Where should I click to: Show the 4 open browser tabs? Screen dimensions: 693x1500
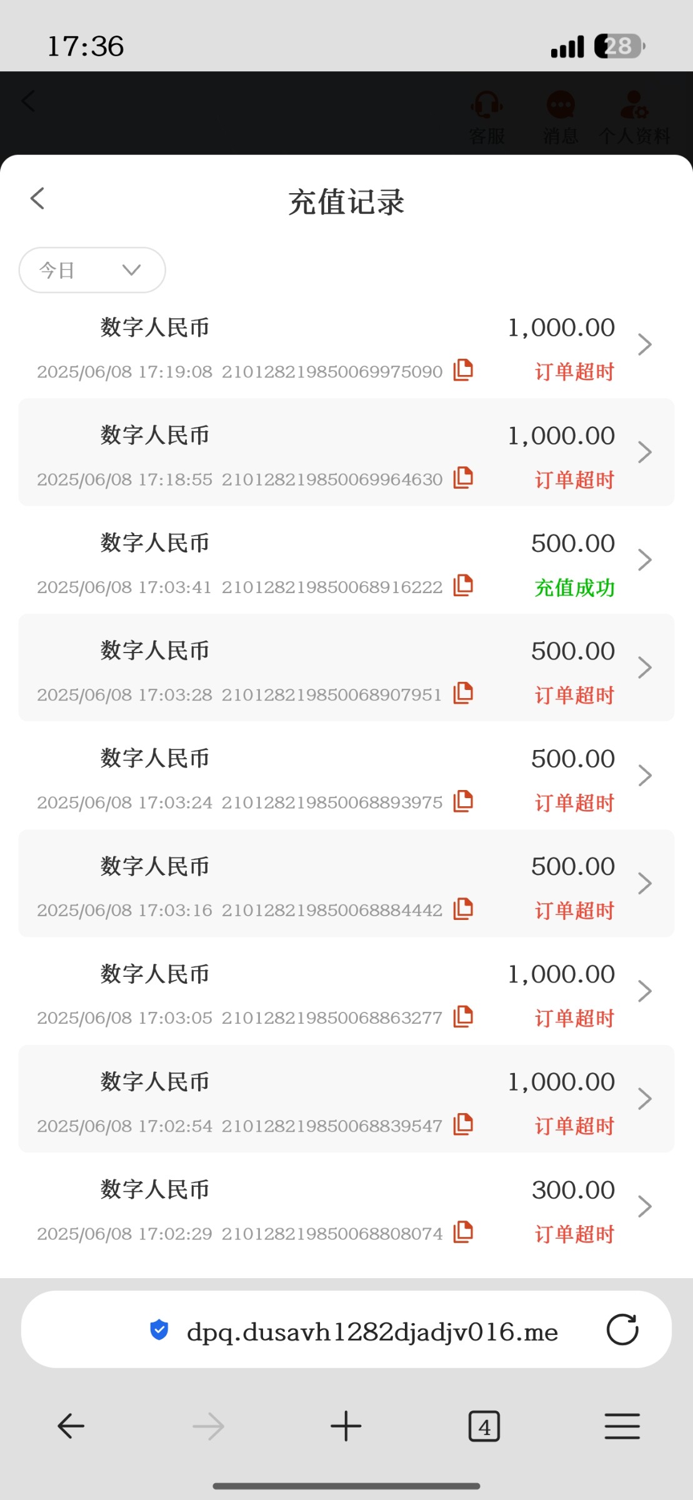[484, 1426]
